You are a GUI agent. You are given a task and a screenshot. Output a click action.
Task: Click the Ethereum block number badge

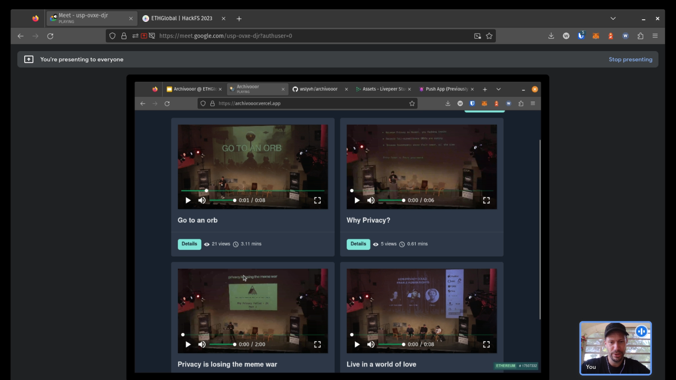coord(517,366)
